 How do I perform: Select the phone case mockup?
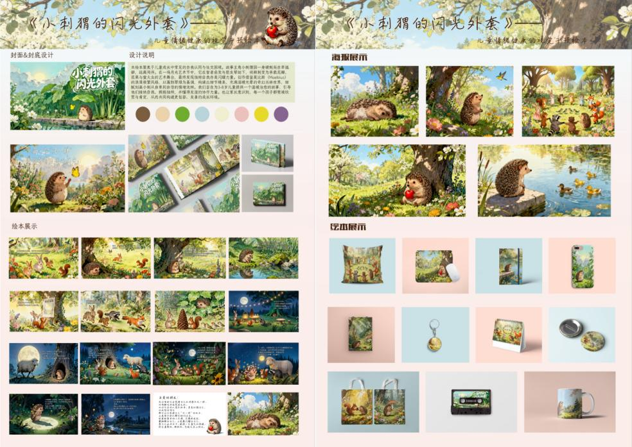click(581, 266)
